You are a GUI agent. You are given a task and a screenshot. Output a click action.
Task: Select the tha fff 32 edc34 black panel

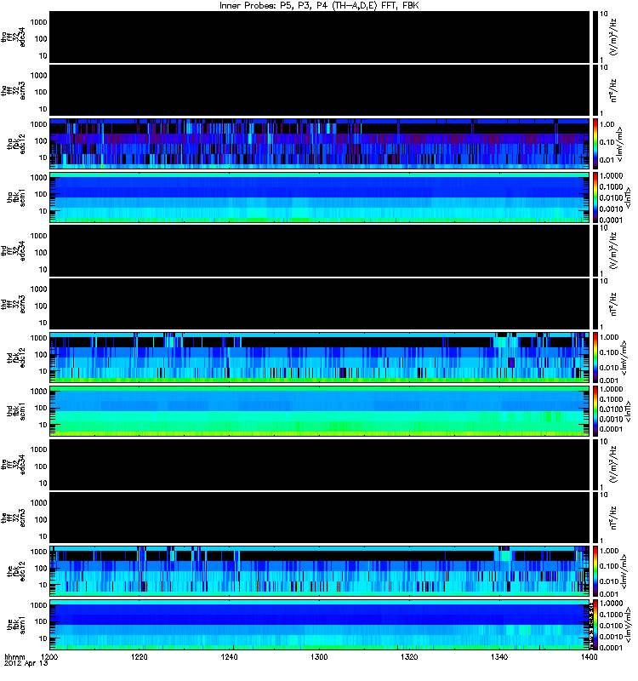click(x=319, y=37)
